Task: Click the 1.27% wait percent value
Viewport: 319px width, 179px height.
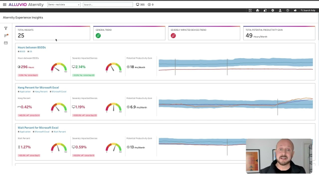Action: pos(24,147)
